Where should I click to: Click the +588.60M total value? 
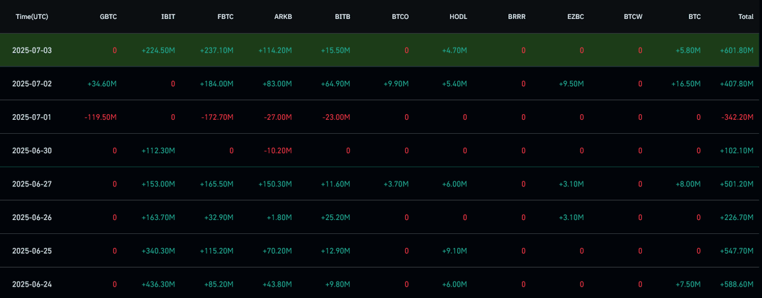(737, 284)
